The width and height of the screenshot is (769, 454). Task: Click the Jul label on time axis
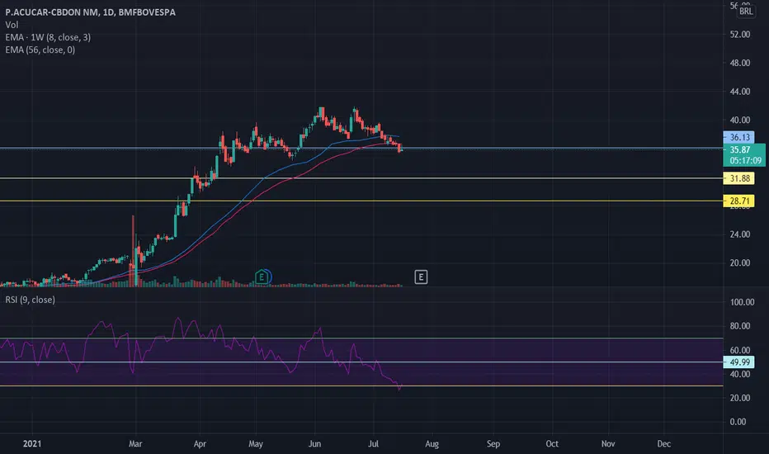(373, 444)
